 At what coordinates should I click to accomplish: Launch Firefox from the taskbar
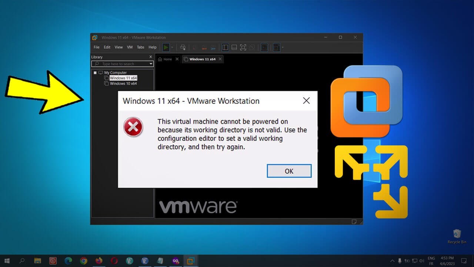[x=99, y=261]
